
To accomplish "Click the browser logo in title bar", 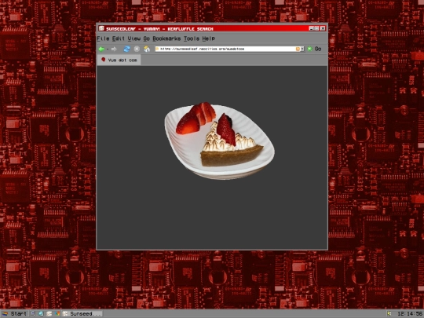I will (101, 28).
